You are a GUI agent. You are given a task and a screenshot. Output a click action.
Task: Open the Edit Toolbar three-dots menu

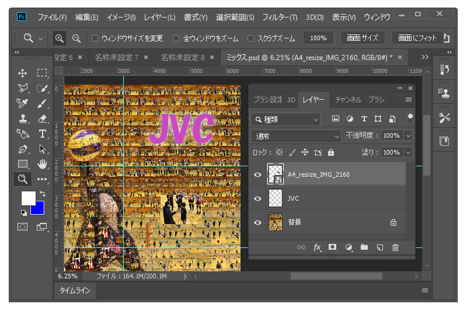tap(42, 179)
